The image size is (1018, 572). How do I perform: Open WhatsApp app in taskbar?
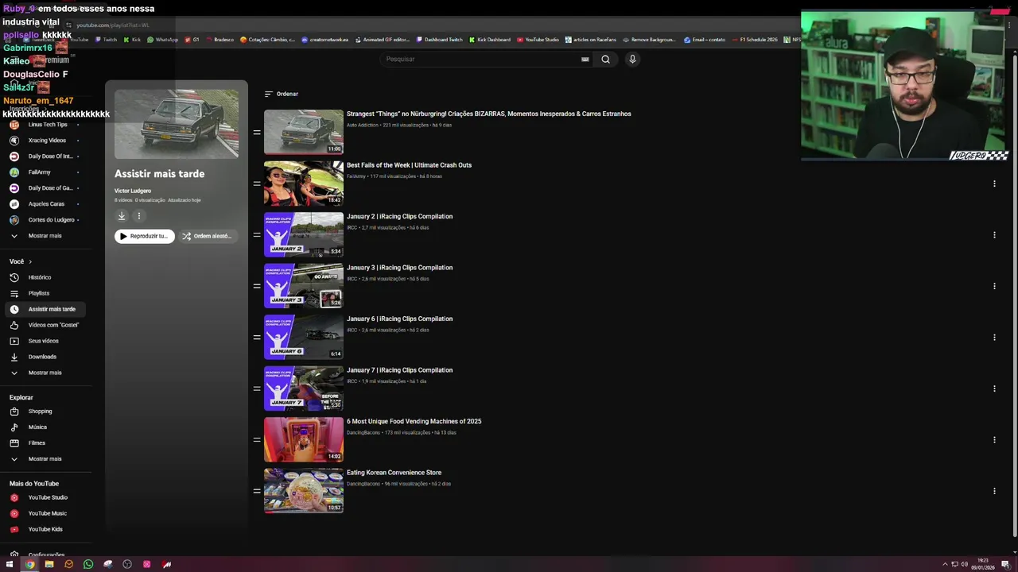tap(88, 564)
